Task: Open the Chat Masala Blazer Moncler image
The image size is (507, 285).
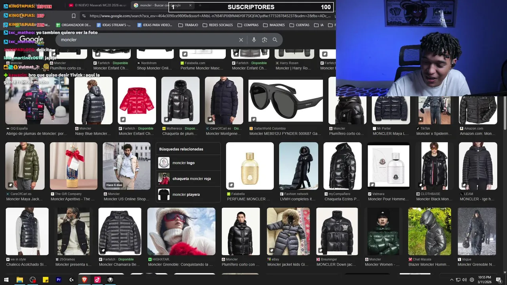Action: pos(429,232)
